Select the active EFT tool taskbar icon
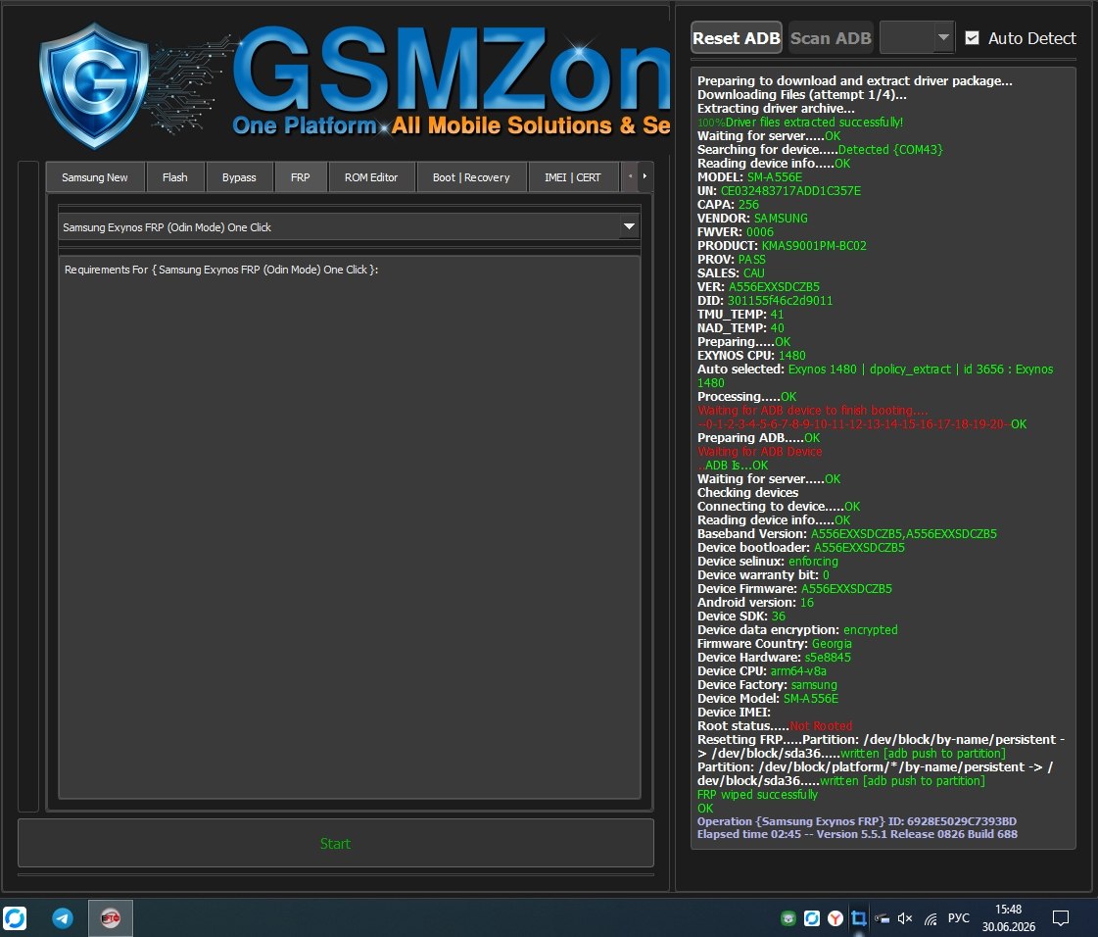The height and width of the screenshot is (937, 1098). 110,918
